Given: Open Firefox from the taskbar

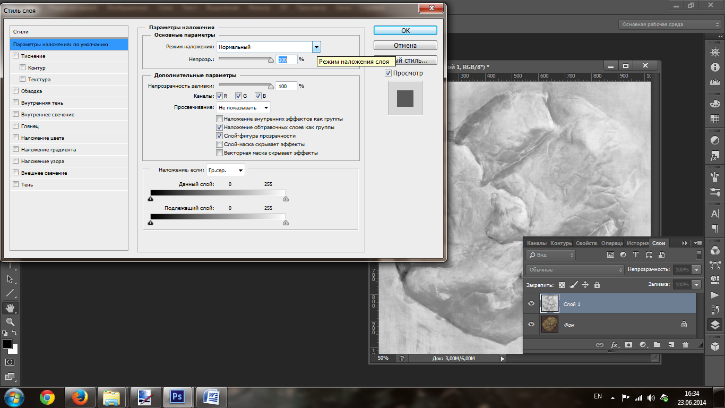Looking at the screenshot, I should tap(80, 397).
